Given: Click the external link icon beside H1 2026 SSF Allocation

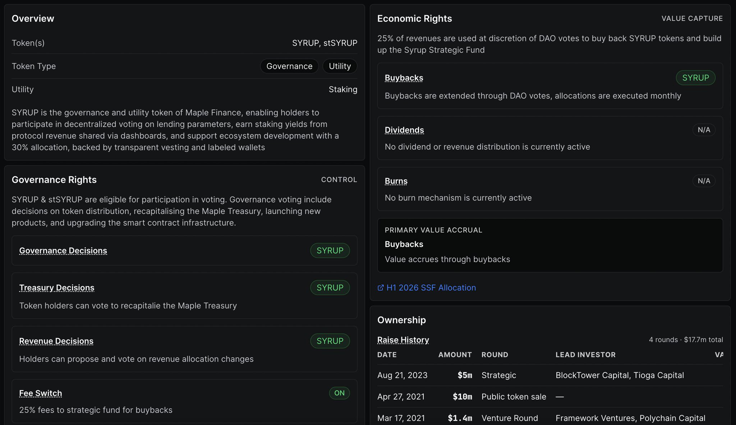Looking at the screenshot, I should pyautogui.click(x=381, y=288).
